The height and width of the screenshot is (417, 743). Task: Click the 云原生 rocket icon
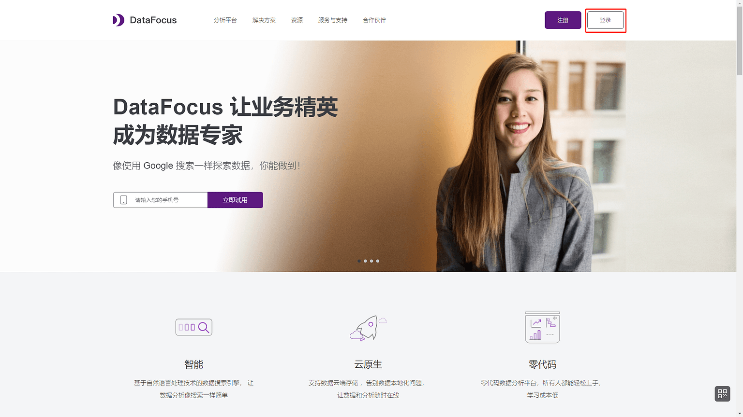[x=368, y=328]
